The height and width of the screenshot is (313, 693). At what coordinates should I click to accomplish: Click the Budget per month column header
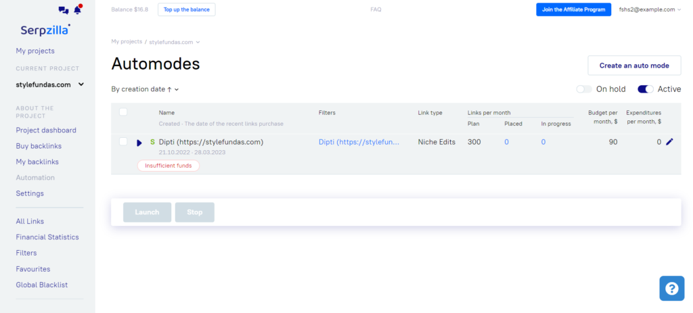[x=603, y=117]
